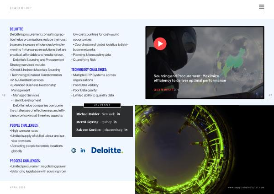Click the video title caption

tap(190, 78)
